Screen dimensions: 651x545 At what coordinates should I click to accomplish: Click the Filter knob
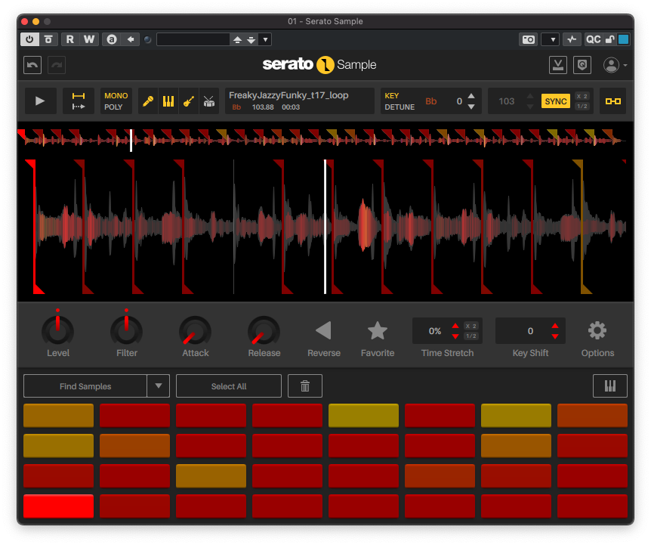126,330
